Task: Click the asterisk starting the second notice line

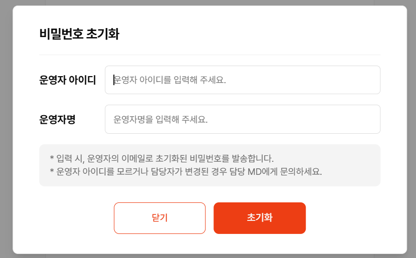Action: coord(52,172)
